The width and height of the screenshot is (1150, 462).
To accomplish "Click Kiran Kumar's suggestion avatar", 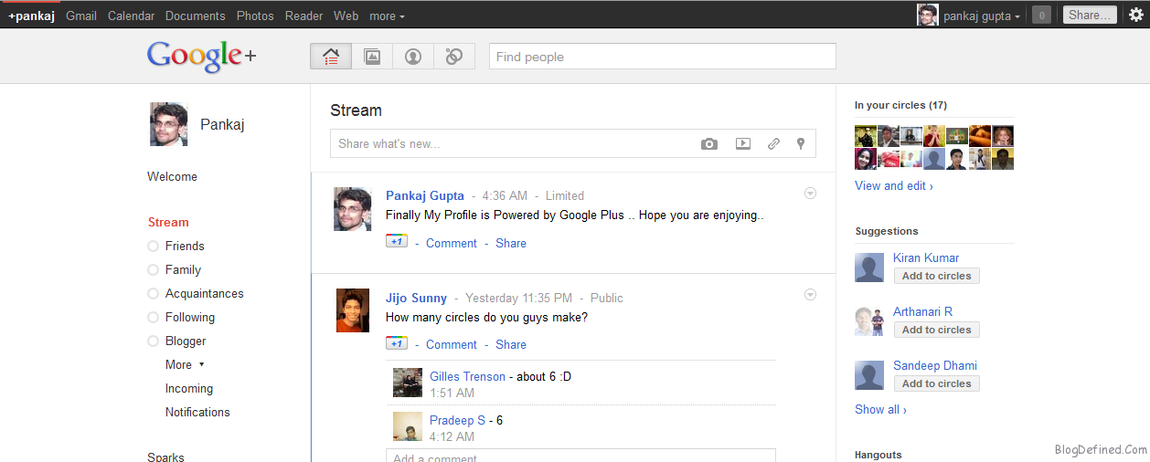I will pos(869,268).
